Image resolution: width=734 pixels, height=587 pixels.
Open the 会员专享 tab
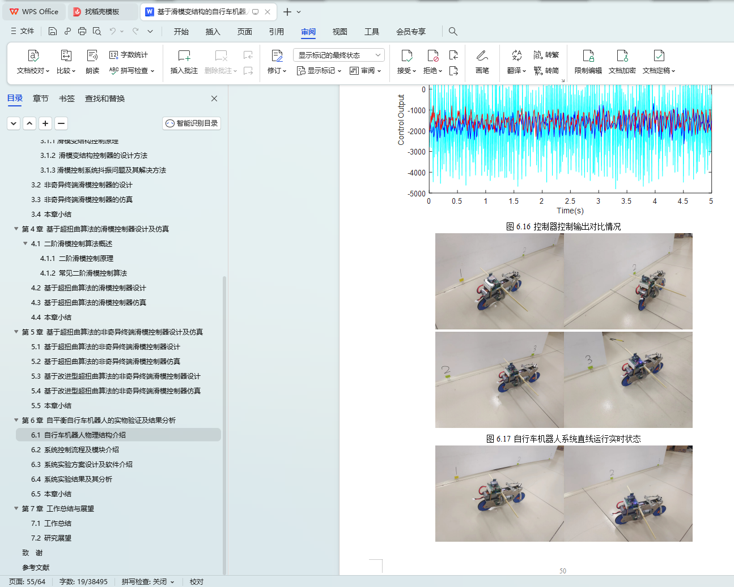(x=411, y=32)
